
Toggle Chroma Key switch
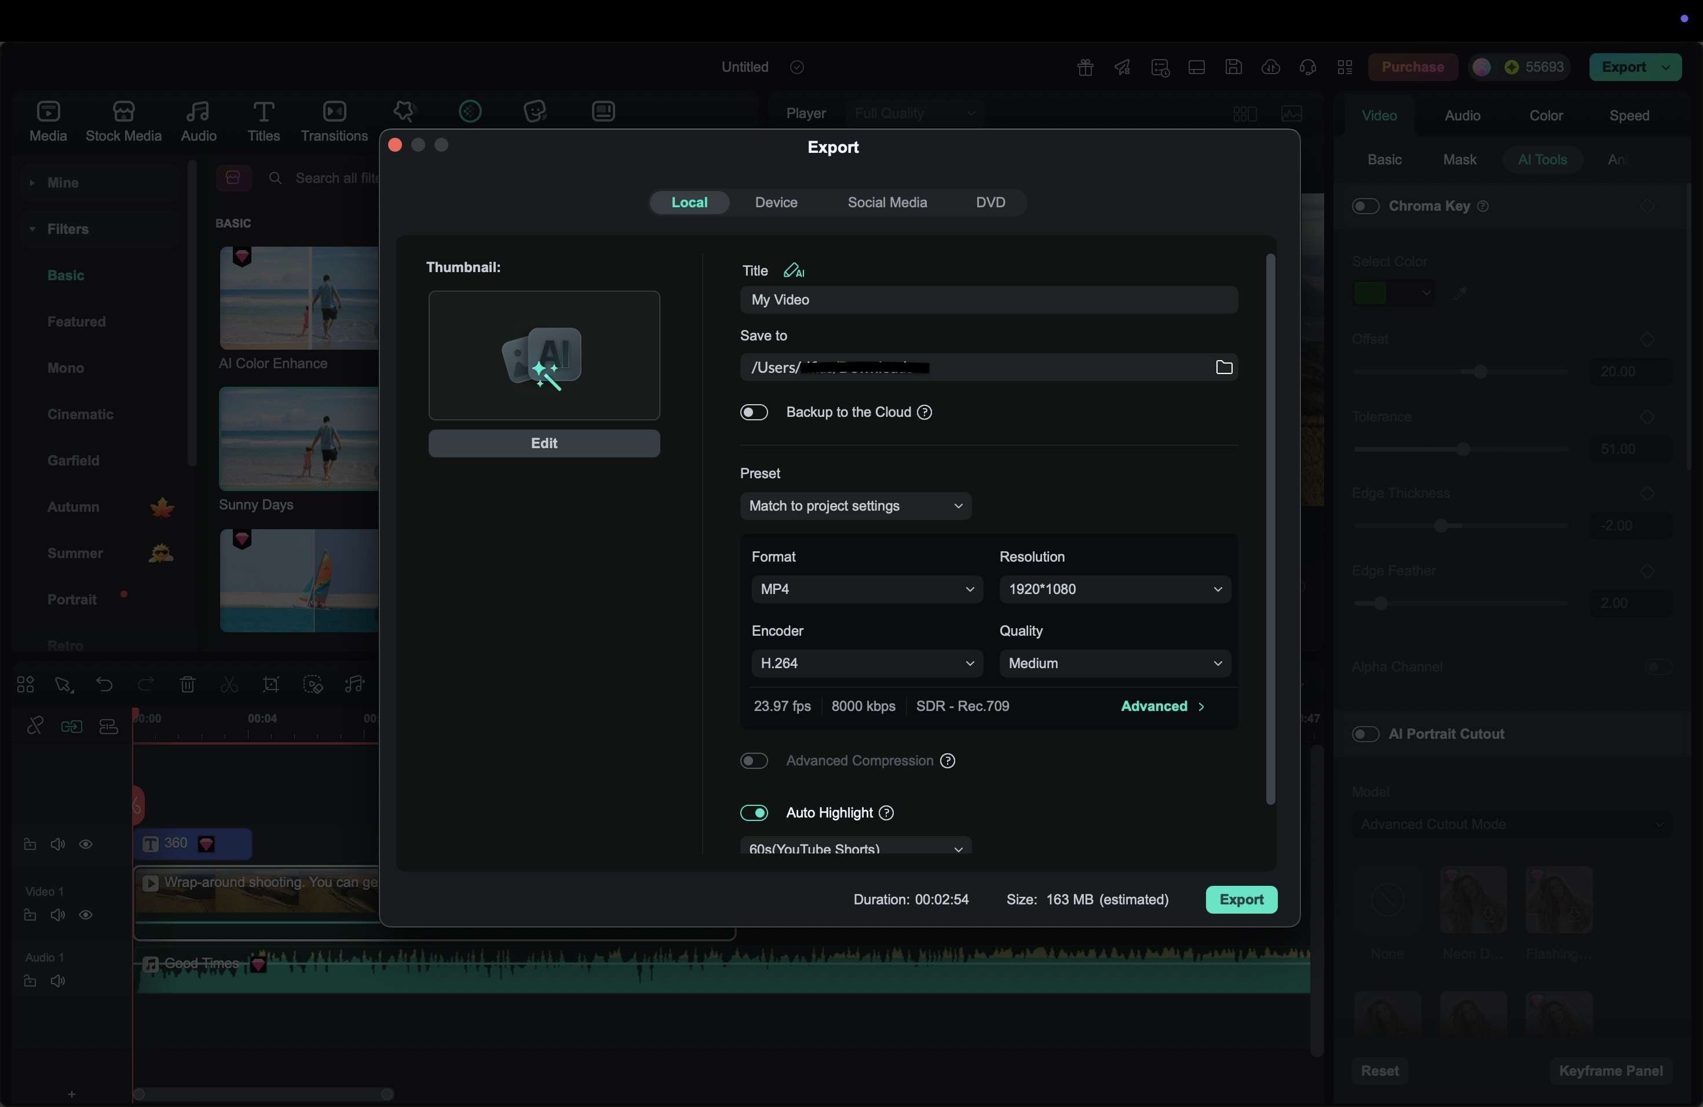click(1365, 207)
